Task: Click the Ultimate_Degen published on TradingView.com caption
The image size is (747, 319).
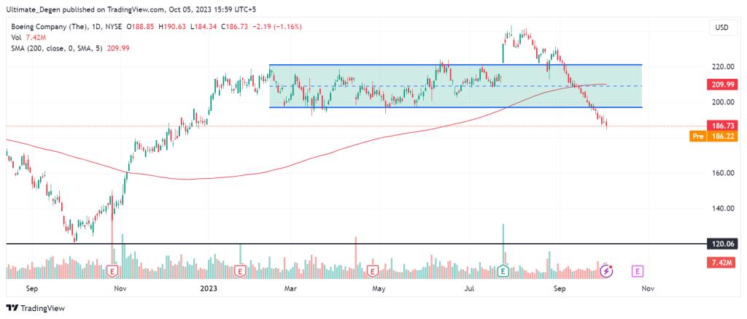Action: pyautogui.click(x=133, y=9)
